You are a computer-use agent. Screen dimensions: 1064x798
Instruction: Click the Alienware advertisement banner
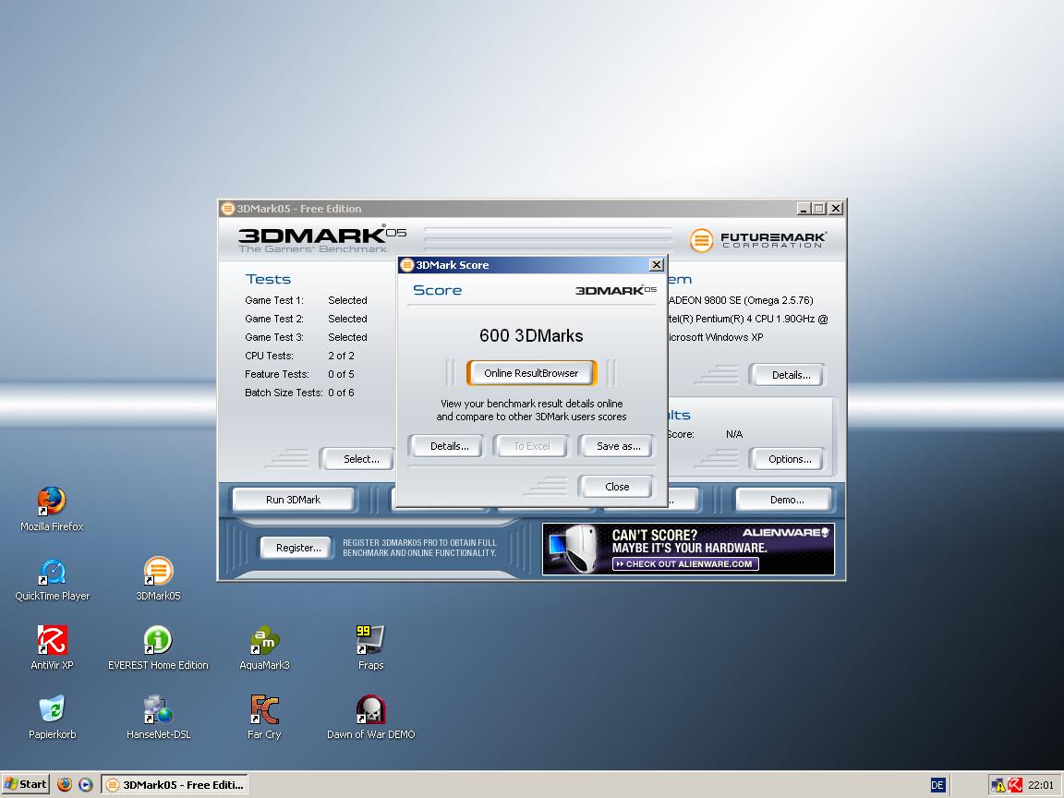[688, 549]
